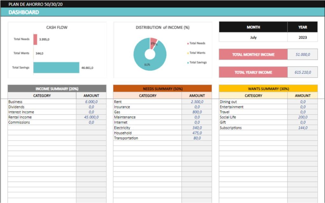Click the DASHBOARD title banner
The image size is (325, 203).
[162, 12]
